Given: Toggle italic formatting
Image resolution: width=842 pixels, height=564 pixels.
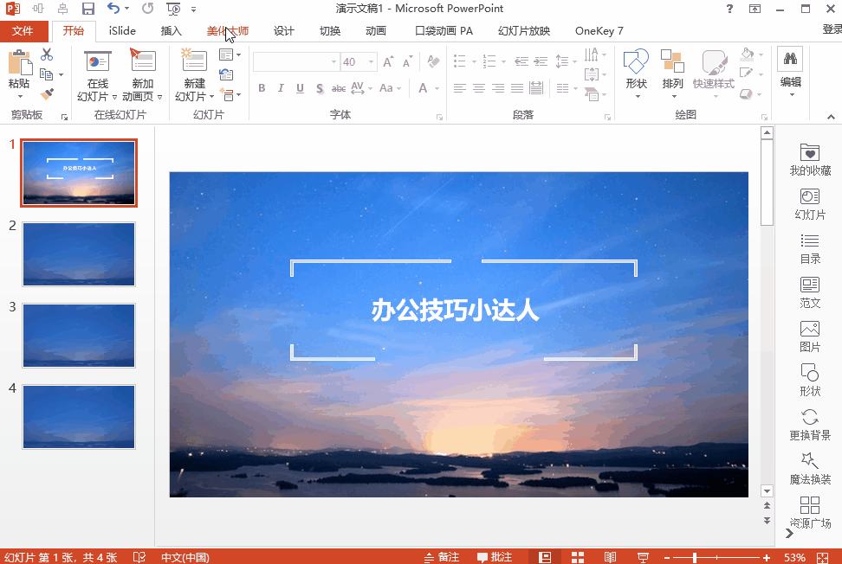Looking at the screenshot, I should pyautogui.click(x=281, y=88).
